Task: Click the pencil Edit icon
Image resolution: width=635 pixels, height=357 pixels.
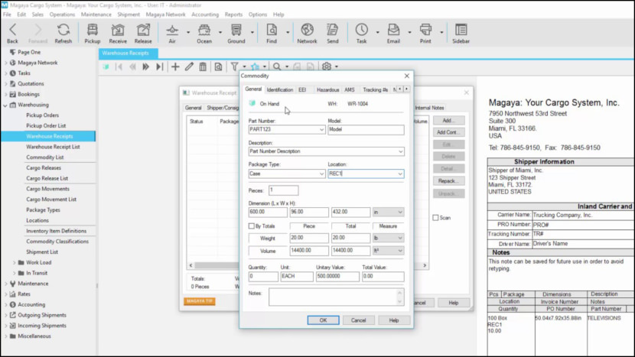Action: (189, 67)
